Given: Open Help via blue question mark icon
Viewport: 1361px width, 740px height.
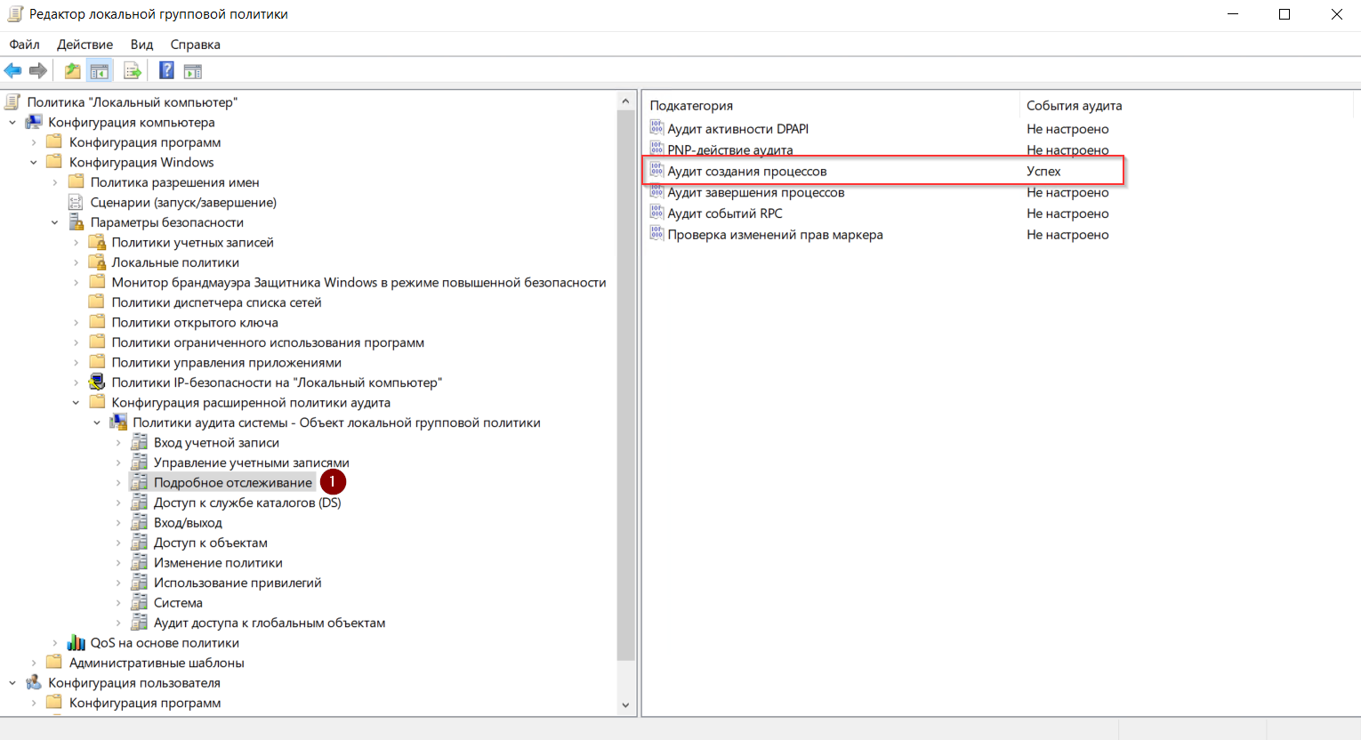Looking at the screenshot, I should coord(166,71).
